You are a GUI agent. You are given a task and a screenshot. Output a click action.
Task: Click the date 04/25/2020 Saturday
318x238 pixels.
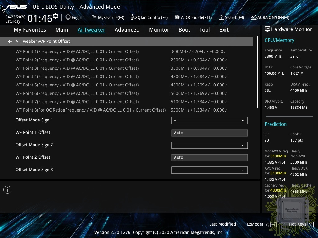click(16, 19)
